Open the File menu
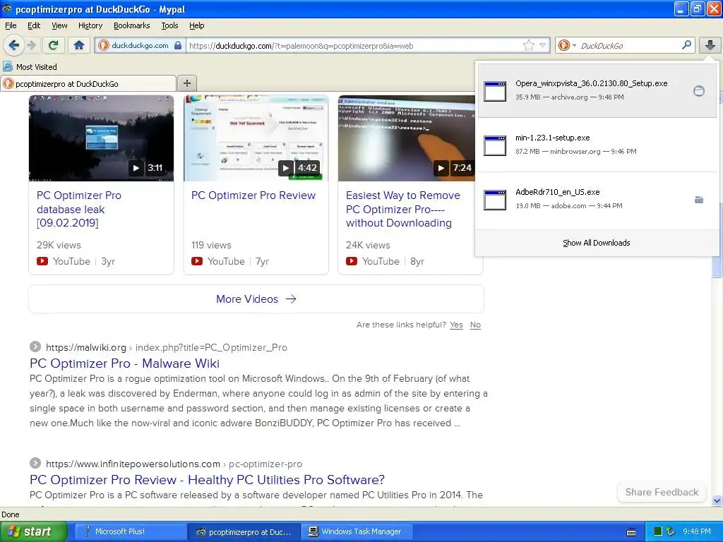This screenshot has height=542, width=723. click(x=11, y=25)
